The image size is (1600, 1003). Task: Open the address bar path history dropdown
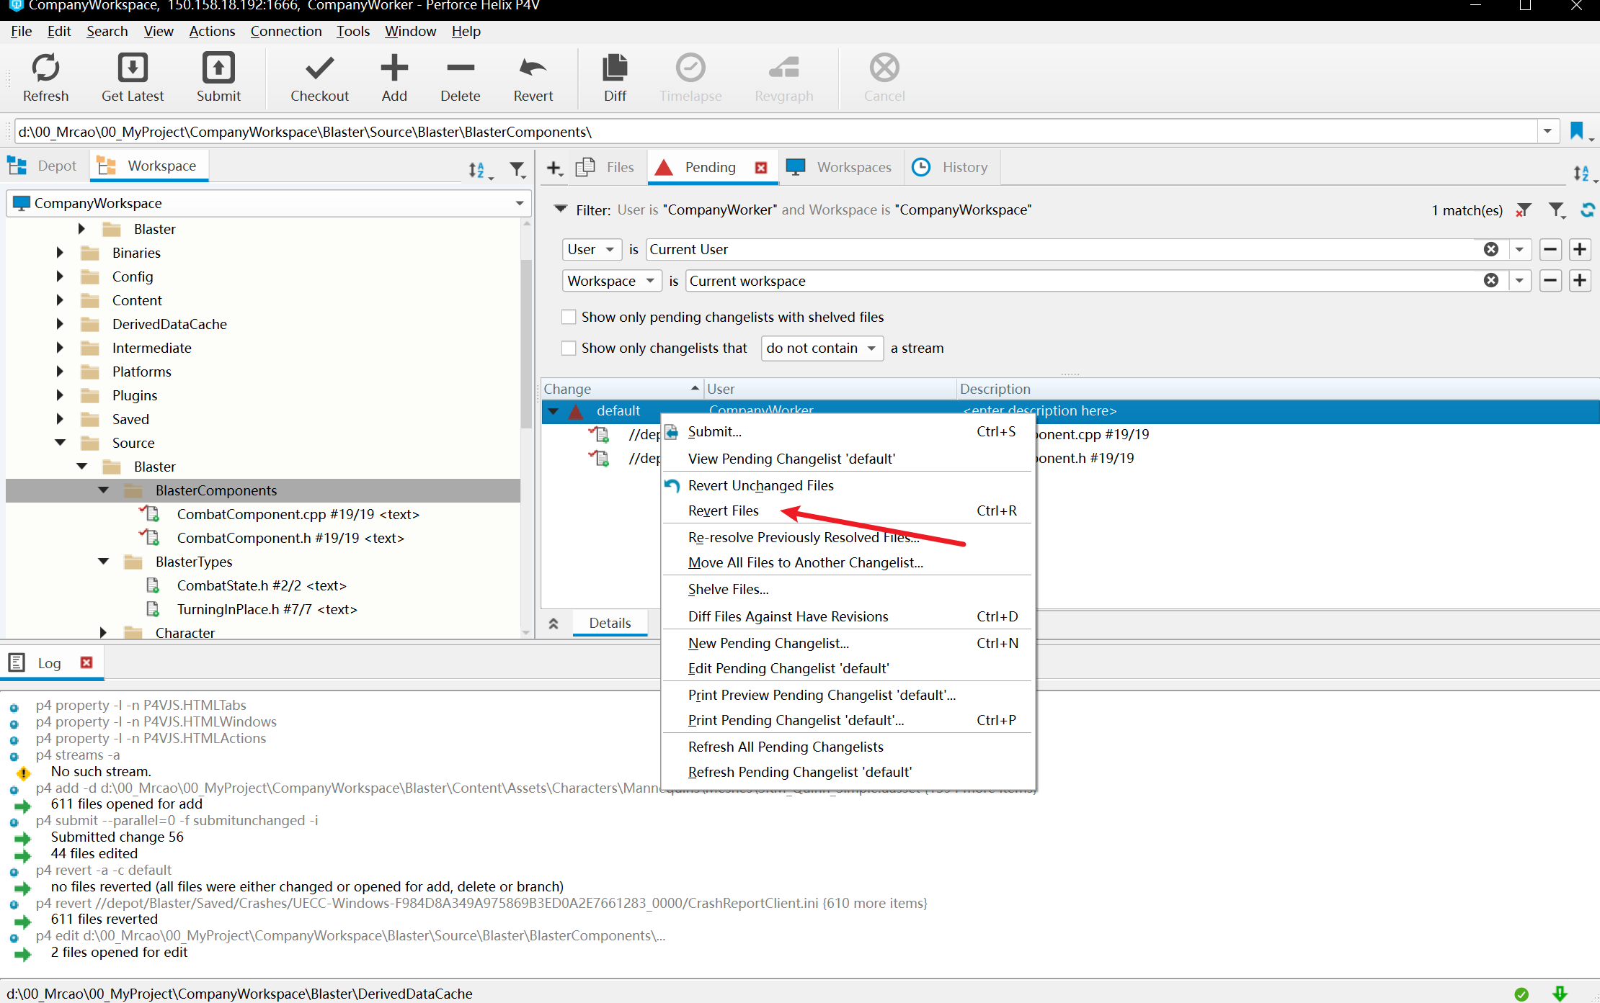(x=1547, y=132)
